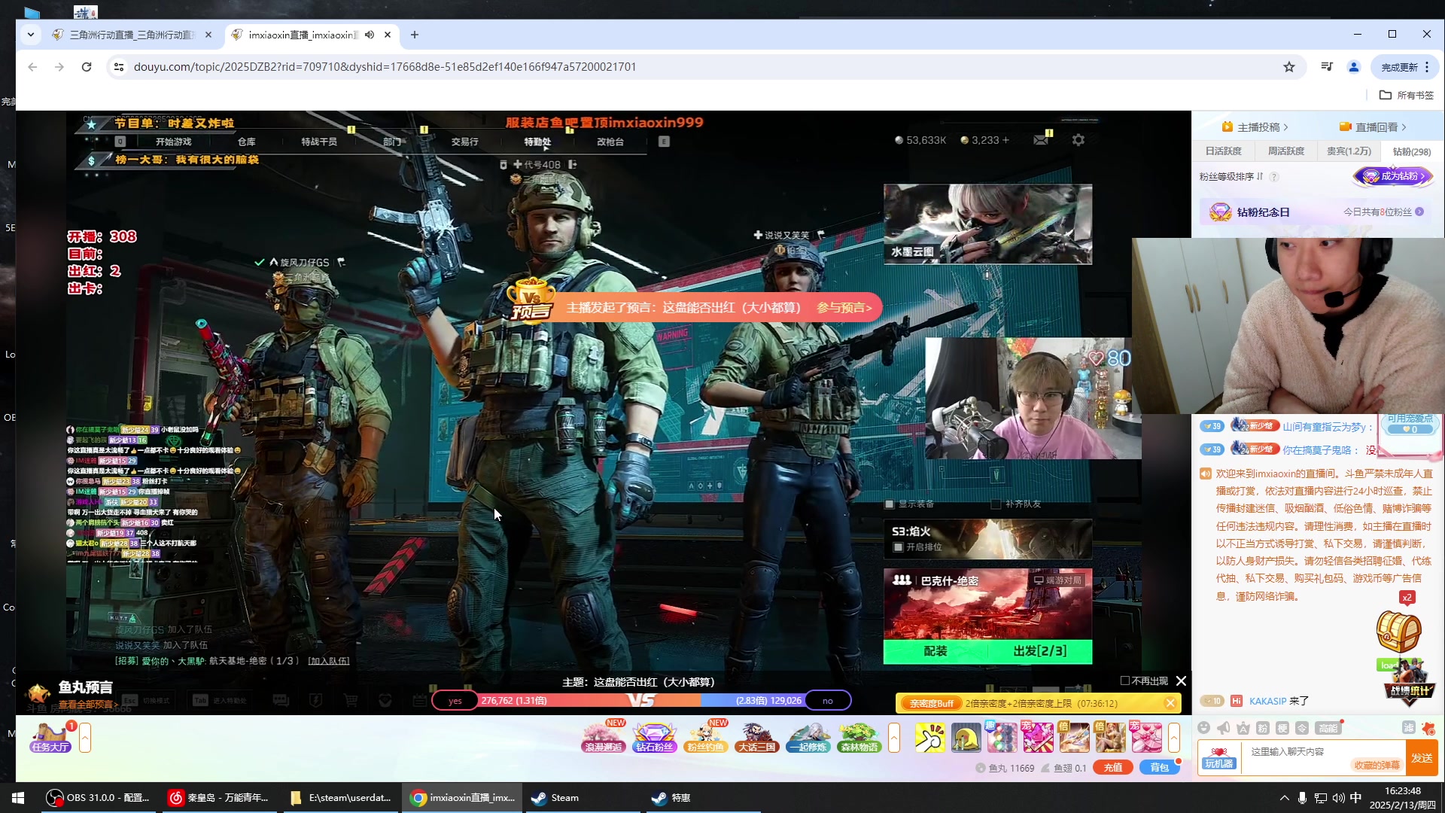Image resolution: width=1445 pixels, height=813 pixels.
Task: Click the 水墨云图 thumbnail
Action: pos(987,224)
